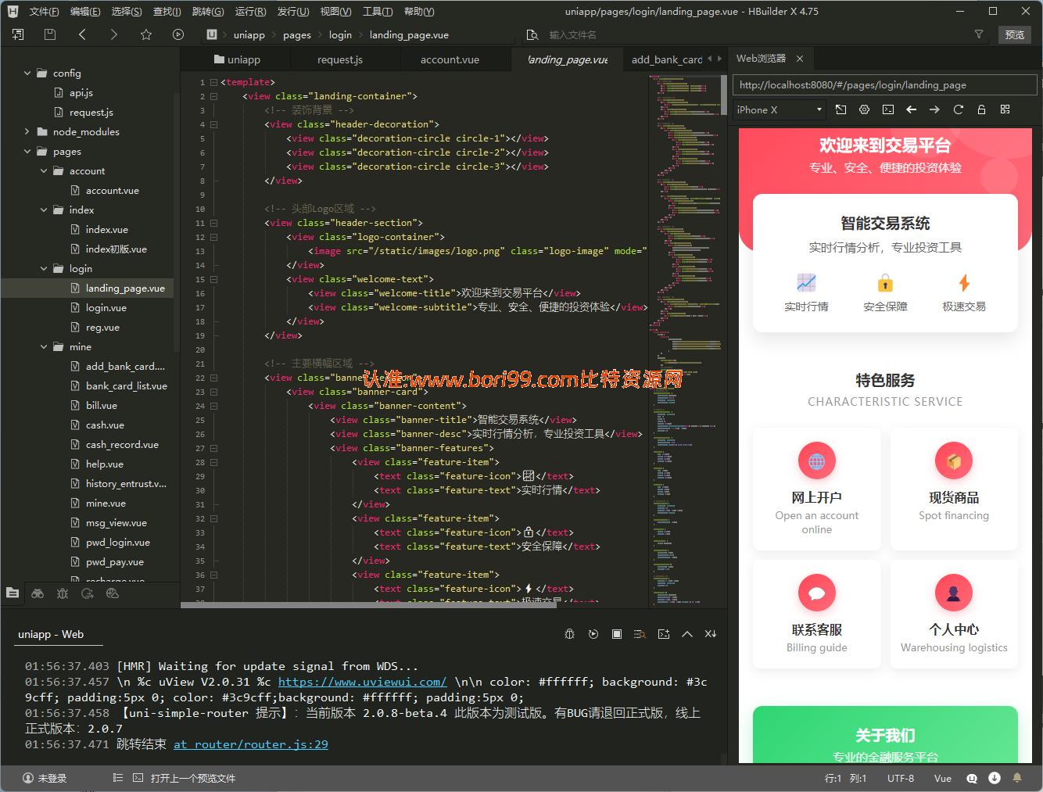Image resolution: width=1043 pixels, height=792 pixels.
Task: Open a new terminal from console toolbar
Action: click(664, 634)
